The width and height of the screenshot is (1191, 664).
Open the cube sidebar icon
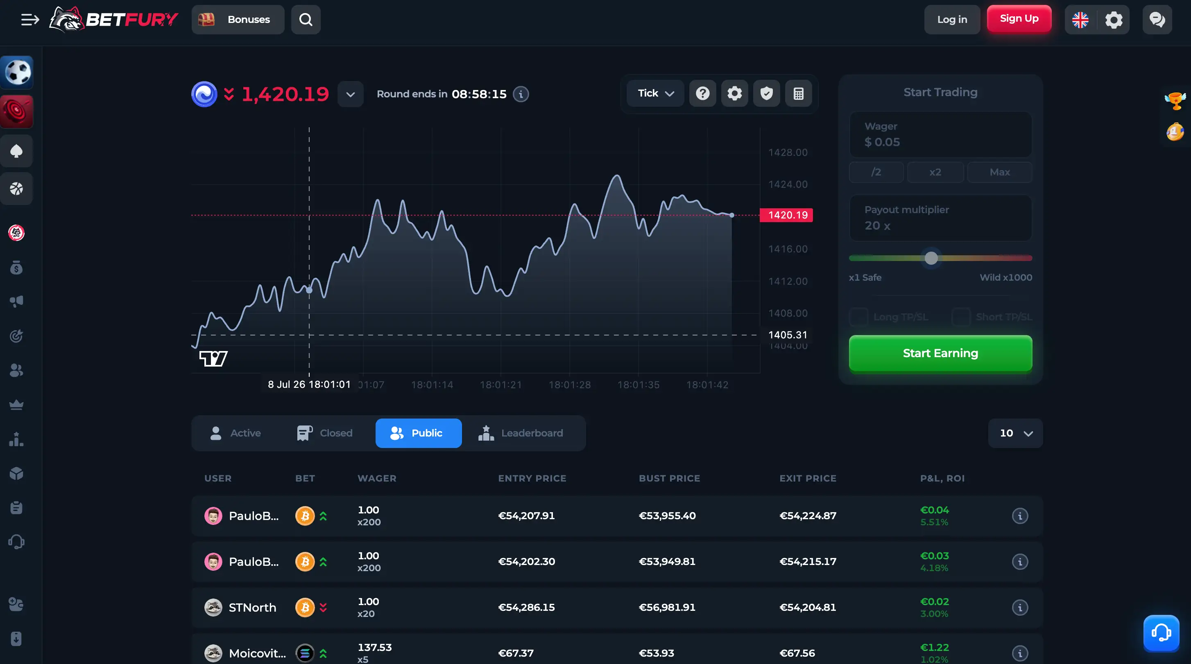point(17,473)
